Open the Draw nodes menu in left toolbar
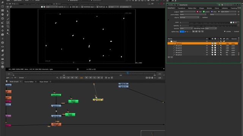The image size is (243, 136). coord(3,3)
